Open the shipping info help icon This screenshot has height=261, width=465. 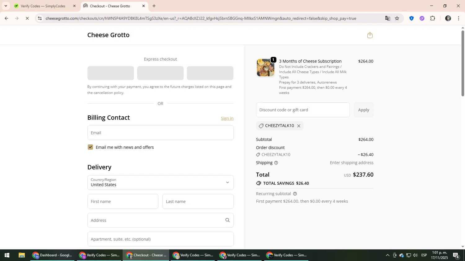(x=276, y=163)
